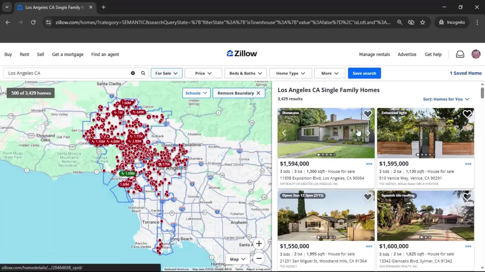Open more options for $1,594,000 listing
Image resolution: width=485 pixels, height=272 pixels.
[x=369, y=164]
